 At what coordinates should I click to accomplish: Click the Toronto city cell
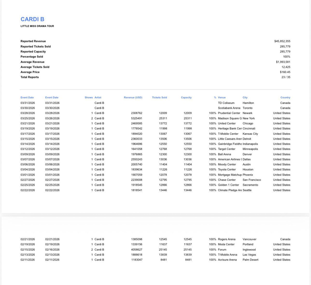click(x=248, y=108)
